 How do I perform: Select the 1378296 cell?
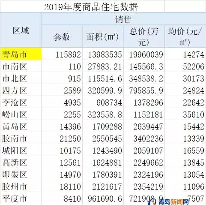point(144,102)
